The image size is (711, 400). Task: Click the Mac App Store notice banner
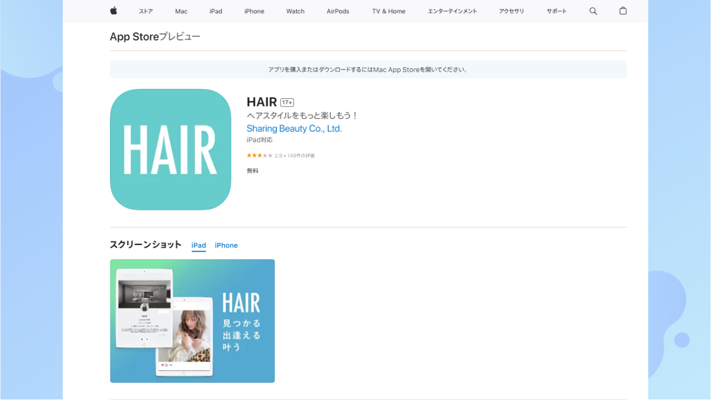point(368,69)
